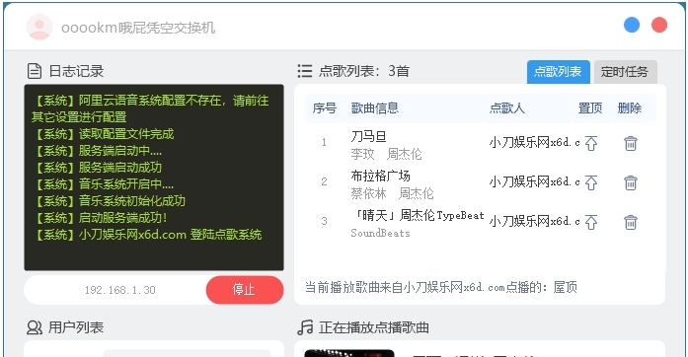Delete the 「晴天」周杰伦TypeBeat song
688x357 pixels.
click(631, 222)
